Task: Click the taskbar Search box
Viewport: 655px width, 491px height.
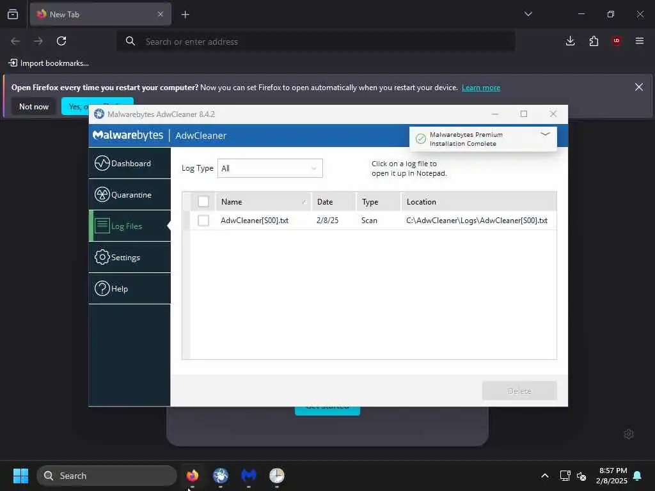Action: [x=107, y=476]
